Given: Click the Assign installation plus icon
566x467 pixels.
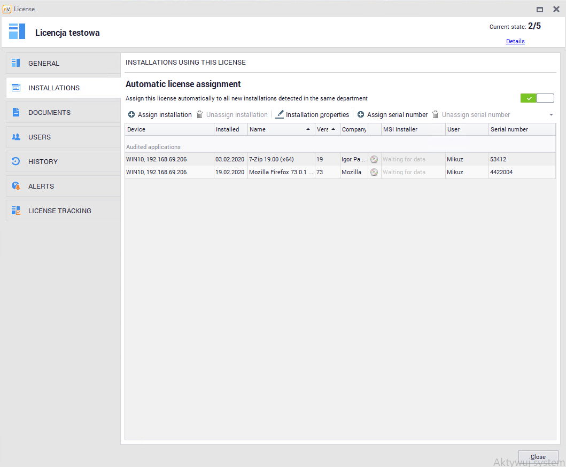Looking at the screenshot, I should pyautogui.click(x=131, y=115).
